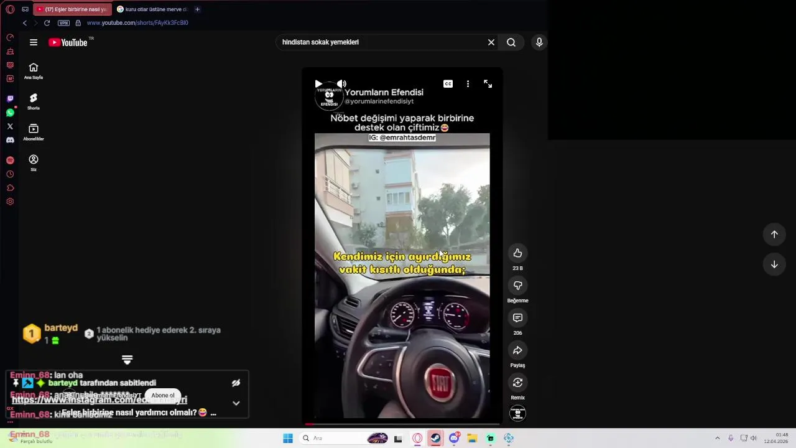Image resolution: width=796 pixels, height=448 pixels.
Task: Dislike the short (Beğenme)
Action: pyautogui.click(x=517, y=285)
